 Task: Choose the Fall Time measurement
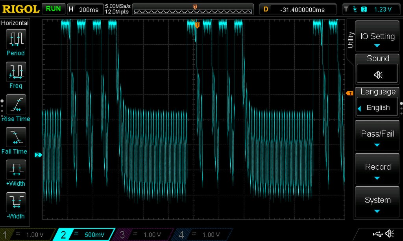[16, 137]
